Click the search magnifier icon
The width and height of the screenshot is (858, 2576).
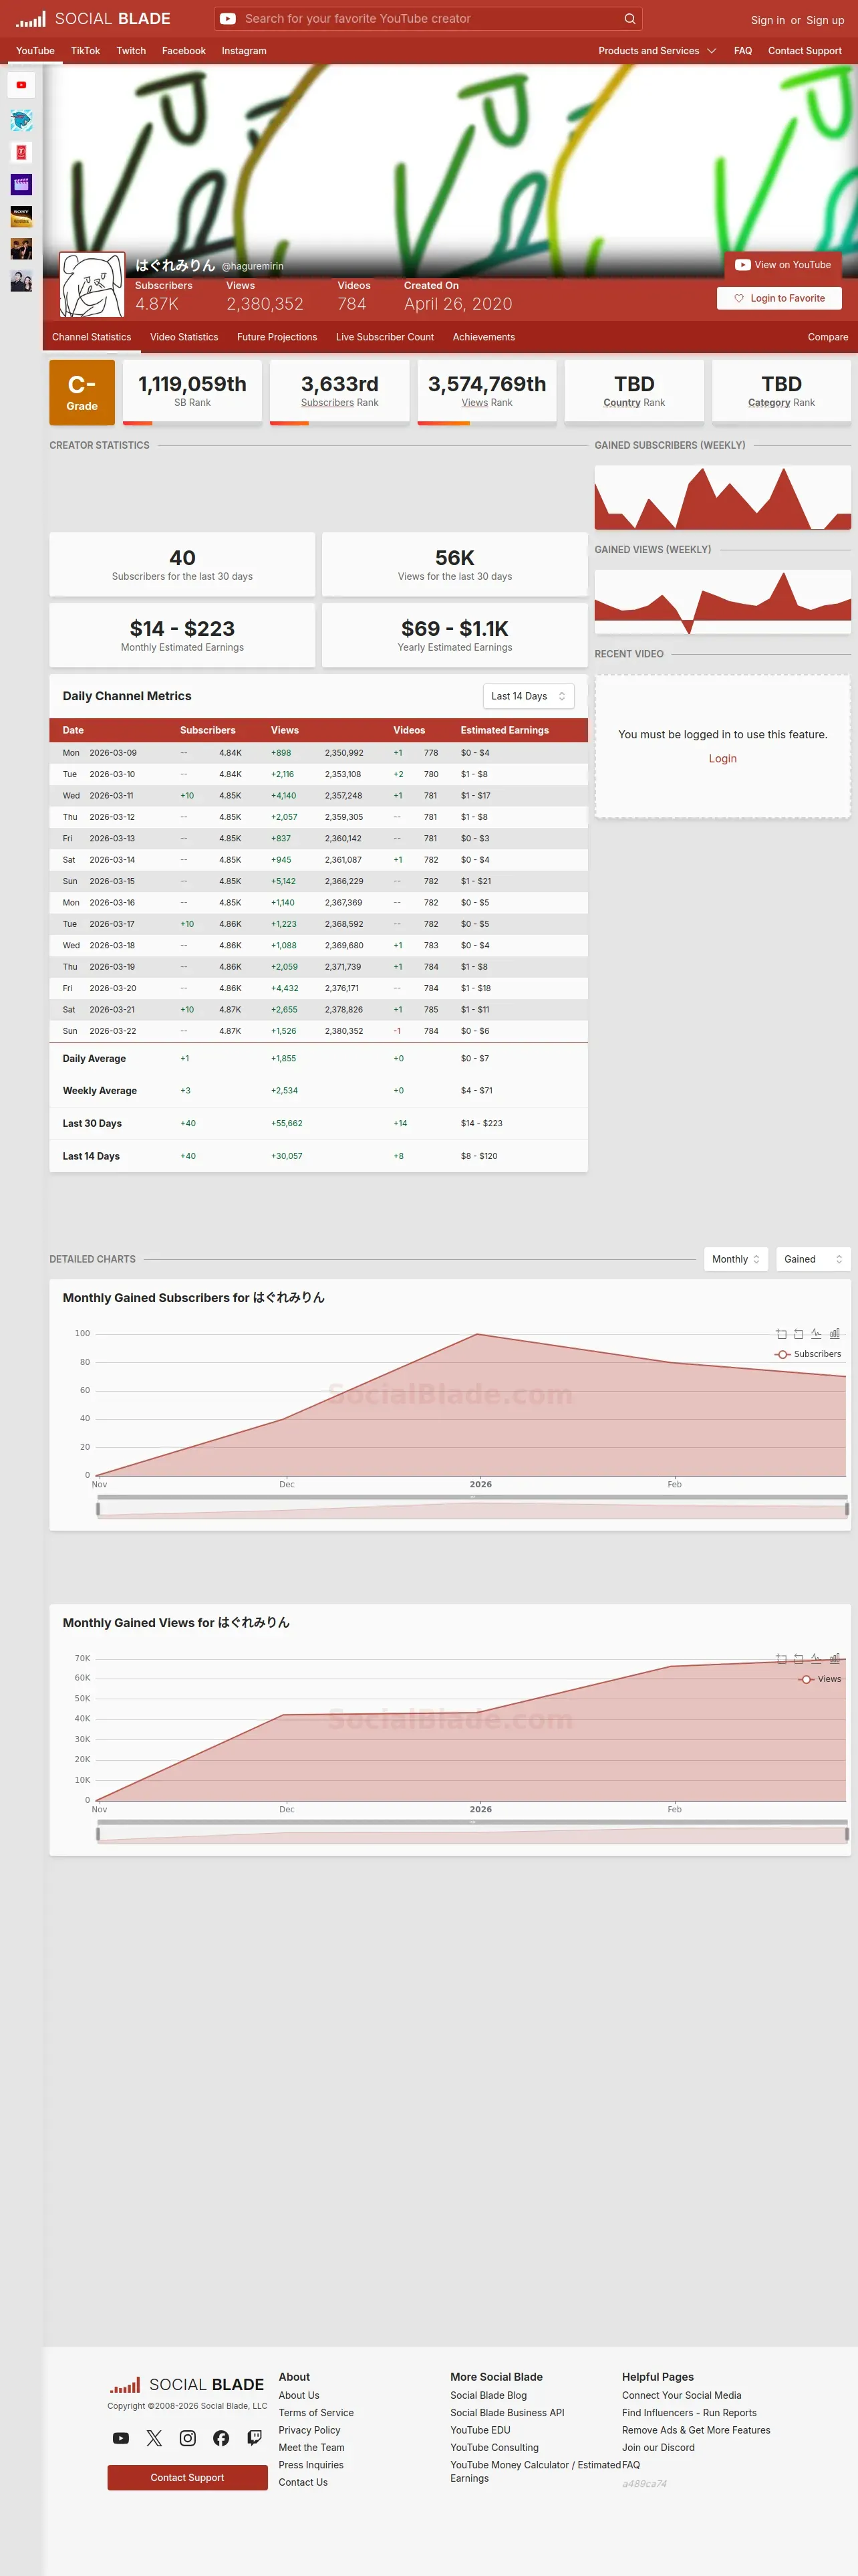[629, 19]
